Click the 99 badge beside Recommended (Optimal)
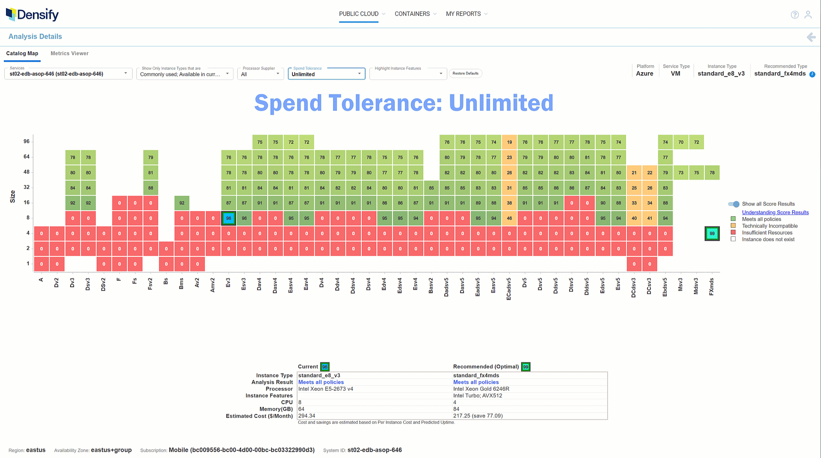821x458 pixels. [526, 367]
